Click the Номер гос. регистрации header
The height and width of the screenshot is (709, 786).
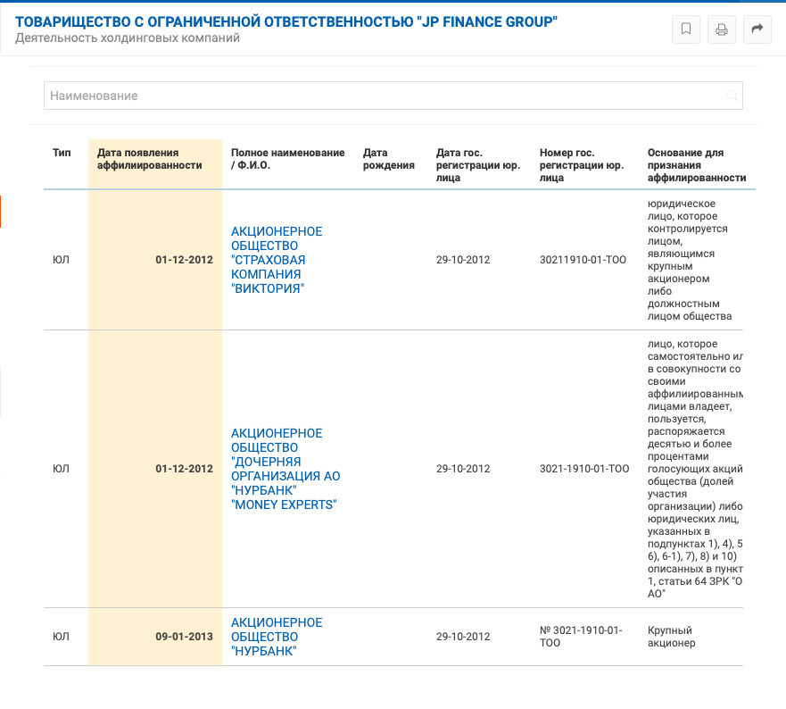(581, 165)
